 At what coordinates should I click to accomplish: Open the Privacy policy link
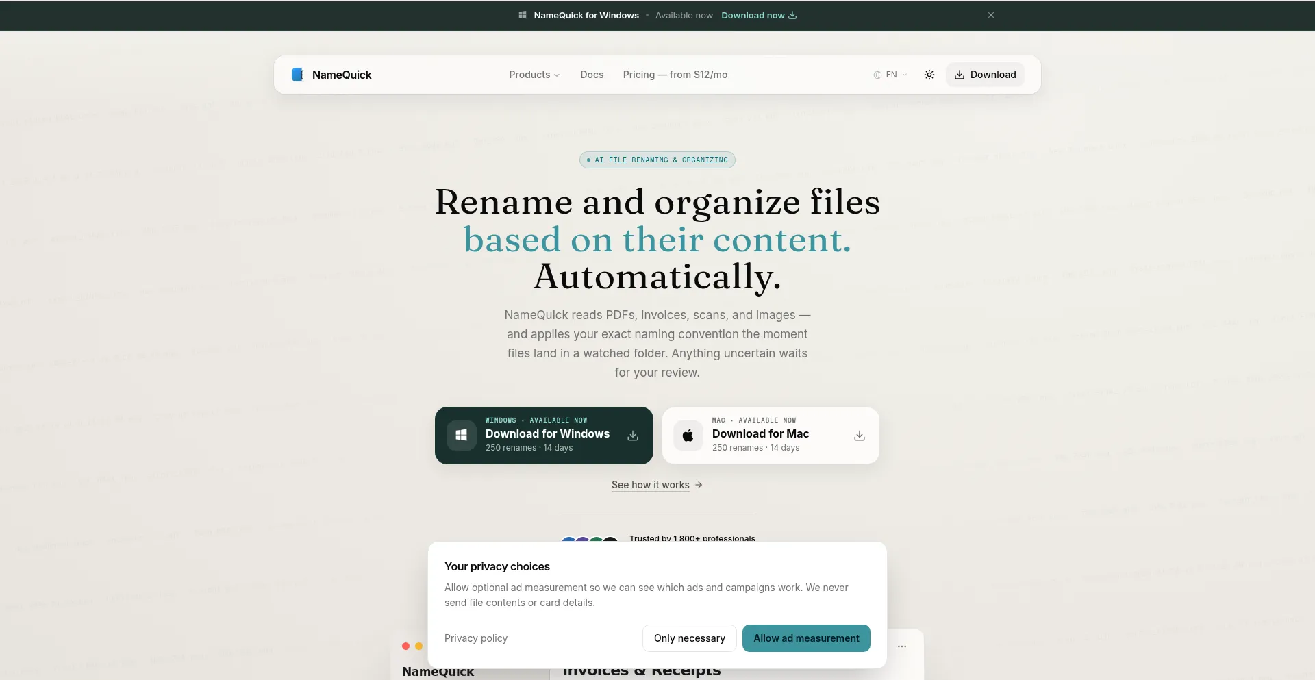476,638
